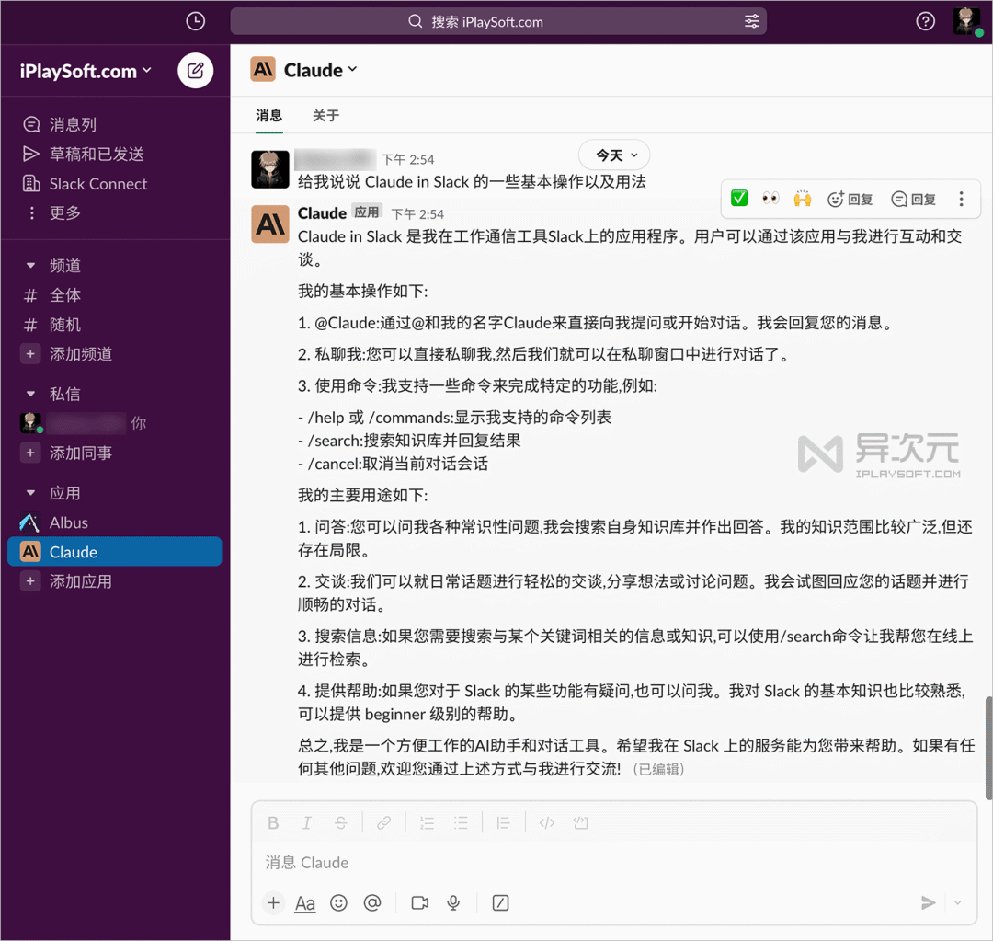Screen dimensions: 993x941
Task: Toggle the blockquote format
Action: [x=504, y=823]
